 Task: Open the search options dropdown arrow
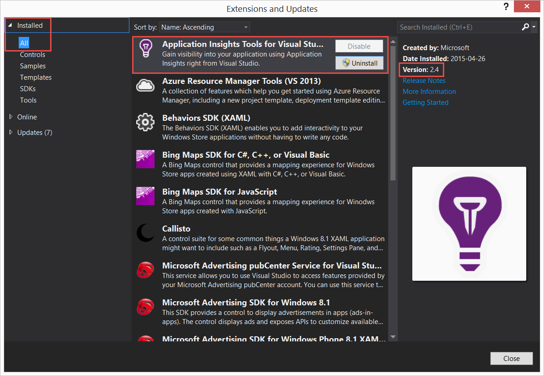click(534, 27)
